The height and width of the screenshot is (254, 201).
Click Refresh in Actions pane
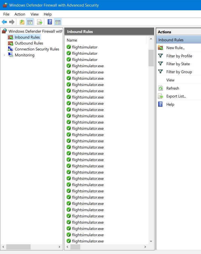[173, 88]
